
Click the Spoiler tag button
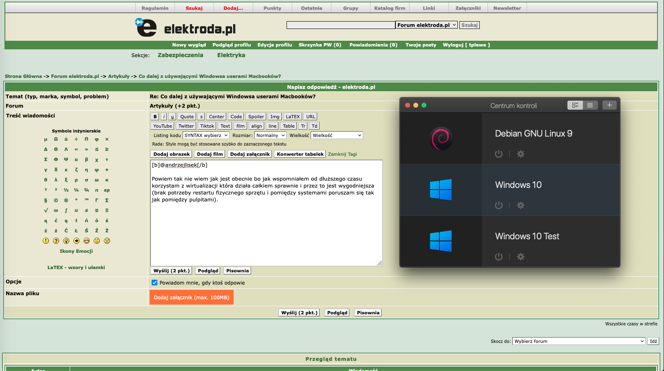[256, 117]
